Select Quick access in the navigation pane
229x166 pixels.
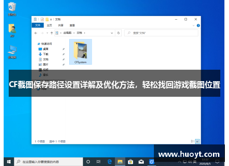[x=45, y=44]
